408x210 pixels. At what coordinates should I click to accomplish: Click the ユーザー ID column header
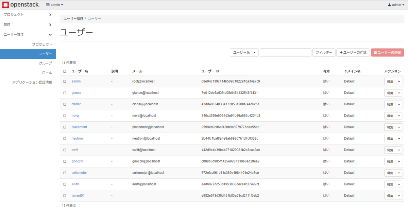(210, 71)
